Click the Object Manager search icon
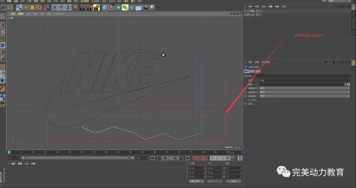Screen dimensions: 356x188 339,7
